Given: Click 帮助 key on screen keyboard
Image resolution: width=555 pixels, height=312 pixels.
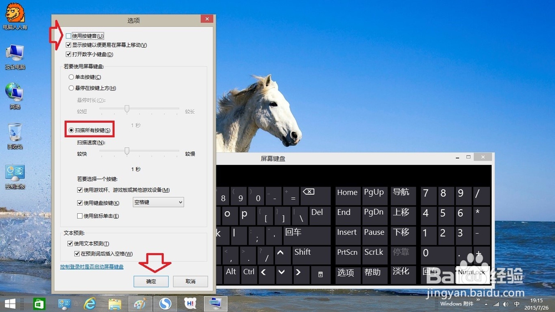Looking at the screenshot, I should click(x=375, y=276).
